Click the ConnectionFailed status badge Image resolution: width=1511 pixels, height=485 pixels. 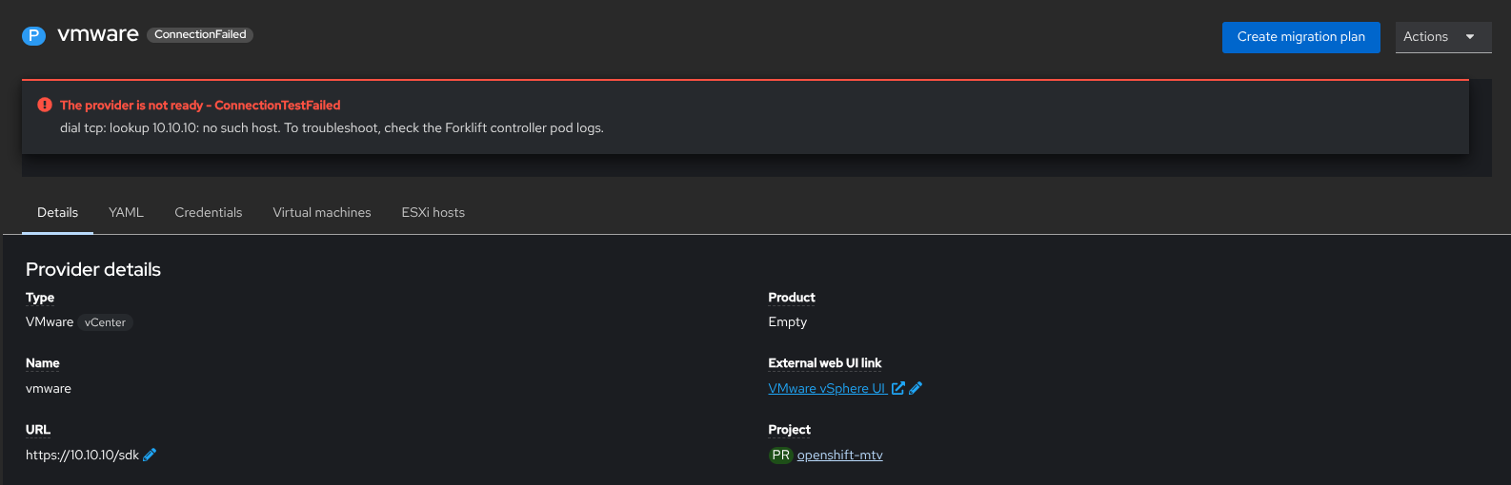pos(200,34)
